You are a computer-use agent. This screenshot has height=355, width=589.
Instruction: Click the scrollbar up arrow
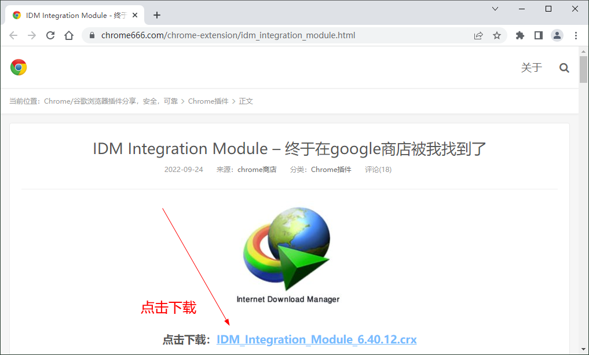(583, 52)
